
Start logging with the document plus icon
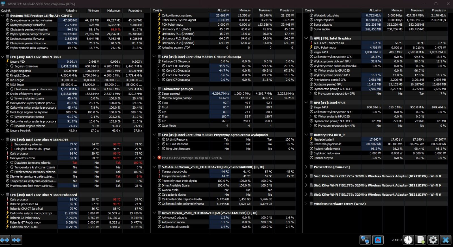pos(421,240)
